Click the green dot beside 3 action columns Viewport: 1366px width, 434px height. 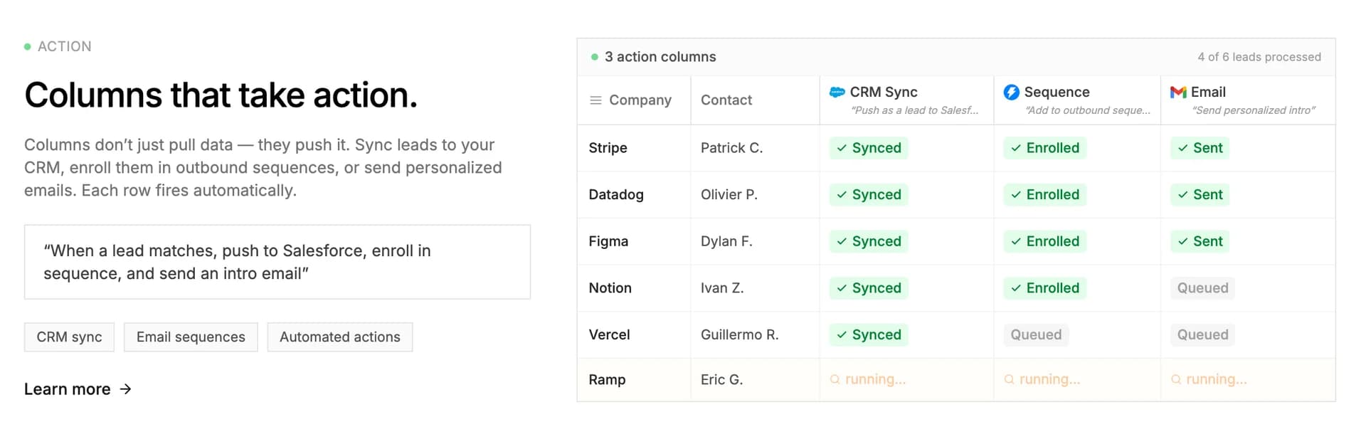pos(595,57)
